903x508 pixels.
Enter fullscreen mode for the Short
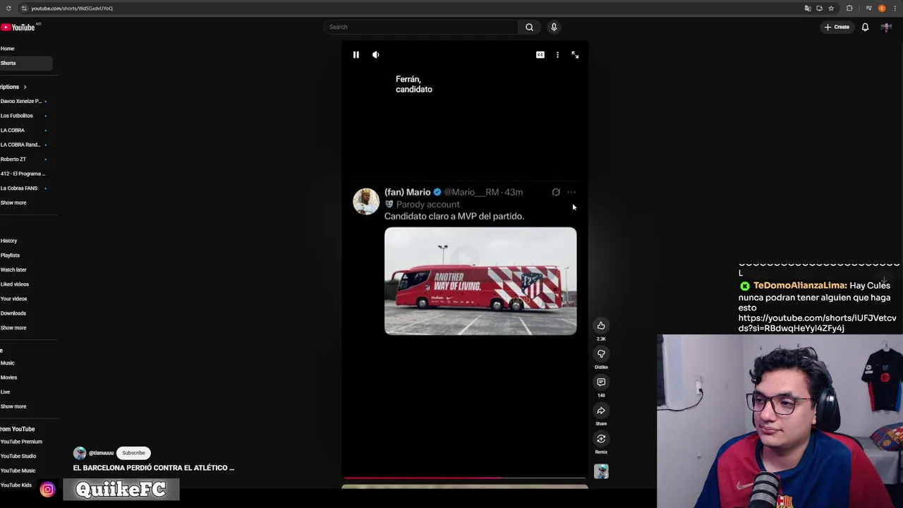pyautogui.click(x=575, y=54)
